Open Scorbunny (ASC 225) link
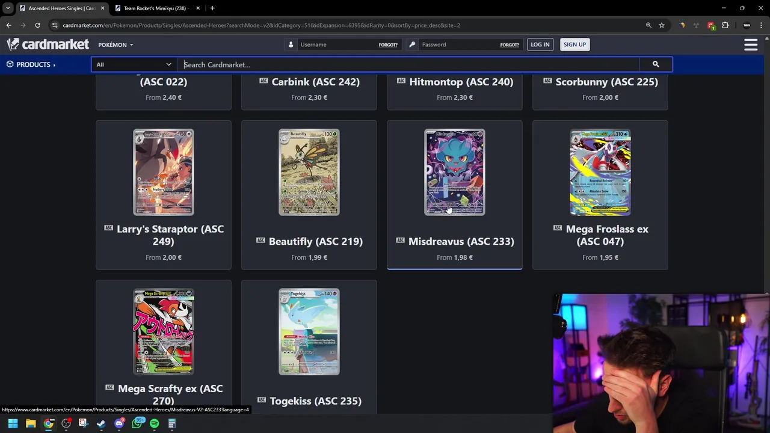Viewport: 770px width, 433px height. pyautogui.click(x=607, y=82)
